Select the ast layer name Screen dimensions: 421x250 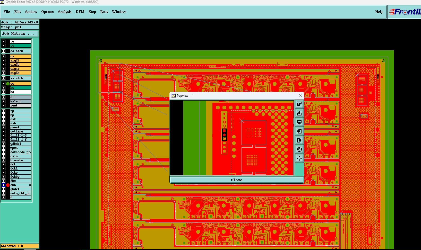20,119
